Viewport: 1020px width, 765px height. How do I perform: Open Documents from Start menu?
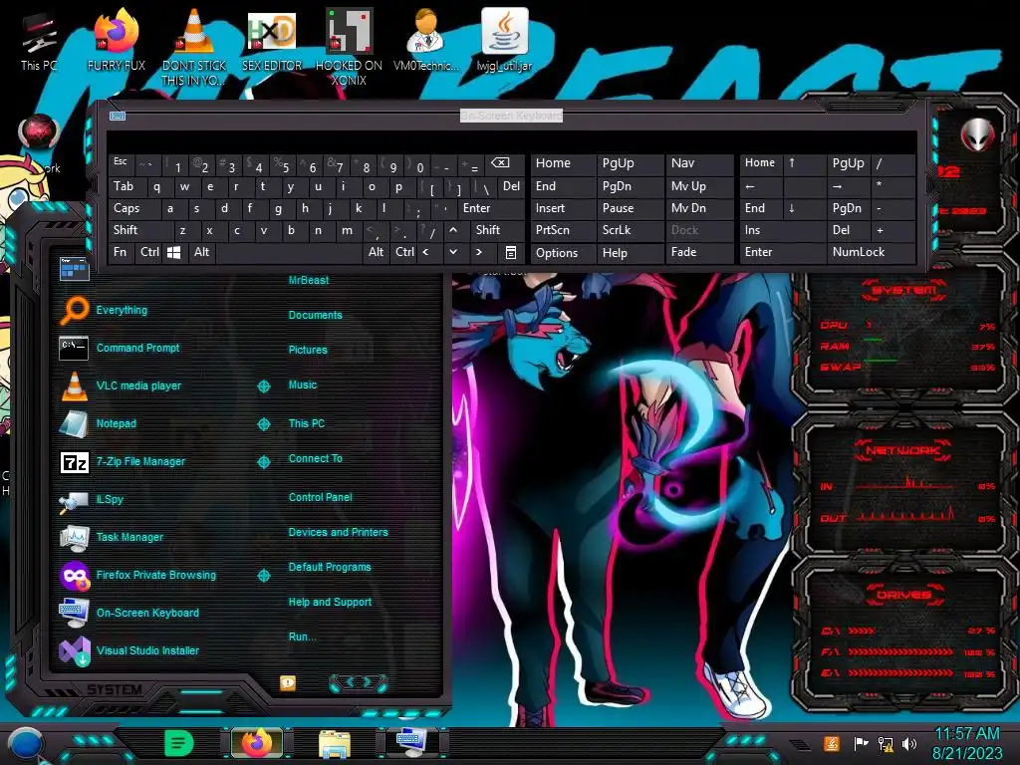point(315,315)
